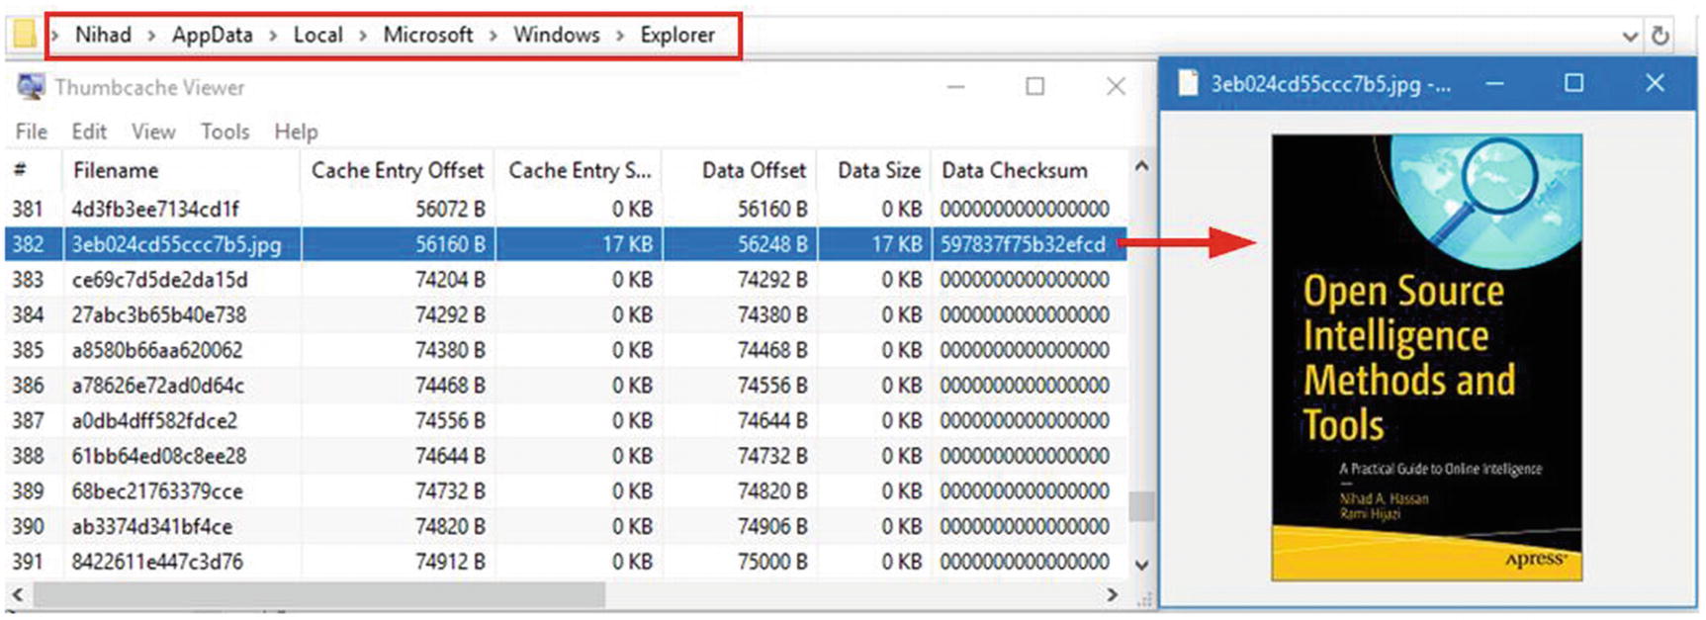Minimize the jpg preview window

[1495, 83]
